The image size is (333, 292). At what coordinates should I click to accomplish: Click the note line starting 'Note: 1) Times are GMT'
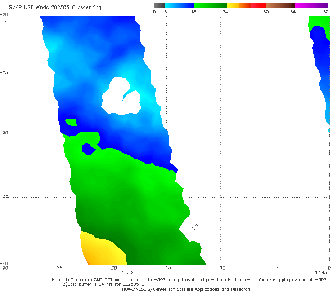189,280
